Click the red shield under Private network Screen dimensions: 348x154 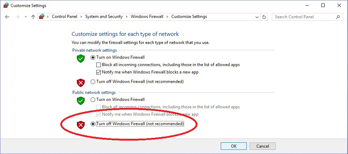pos(81,83)
